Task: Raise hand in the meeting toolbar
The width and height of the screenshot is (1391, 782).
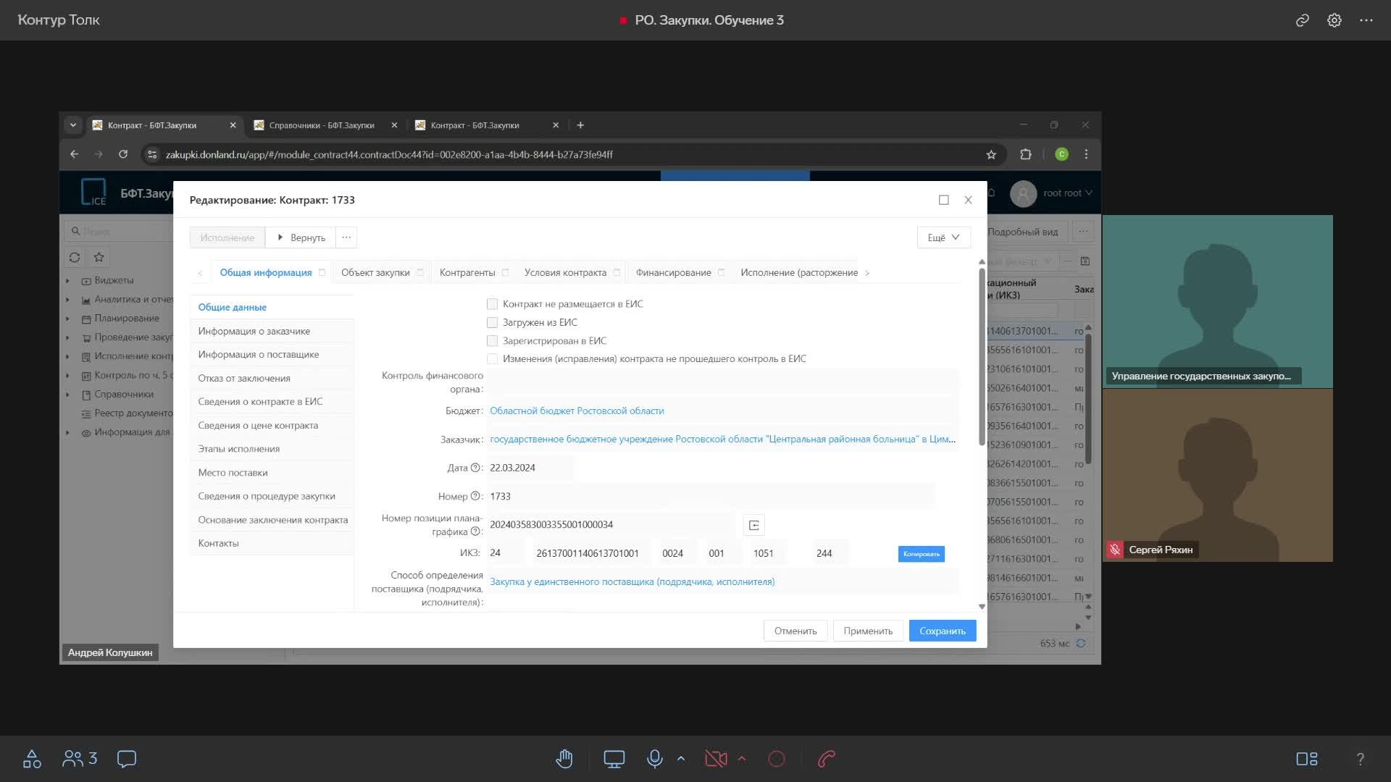Action: point(564,759)
